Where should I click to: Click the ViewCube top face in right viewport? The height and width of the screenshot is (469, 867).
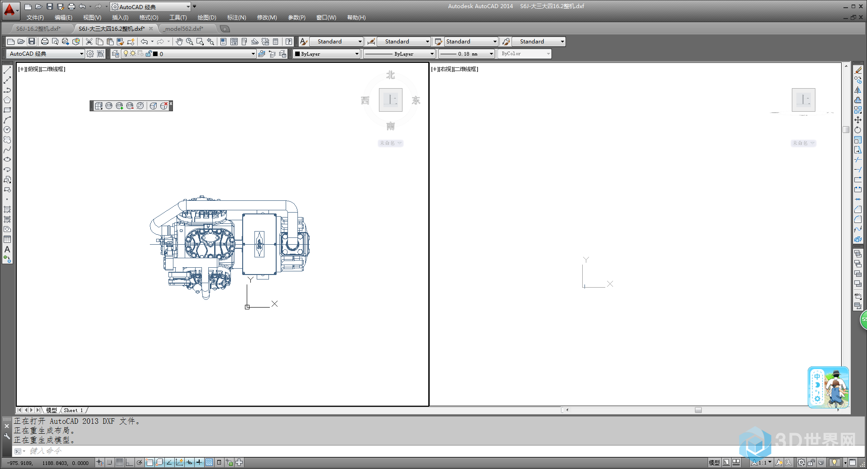804,100
